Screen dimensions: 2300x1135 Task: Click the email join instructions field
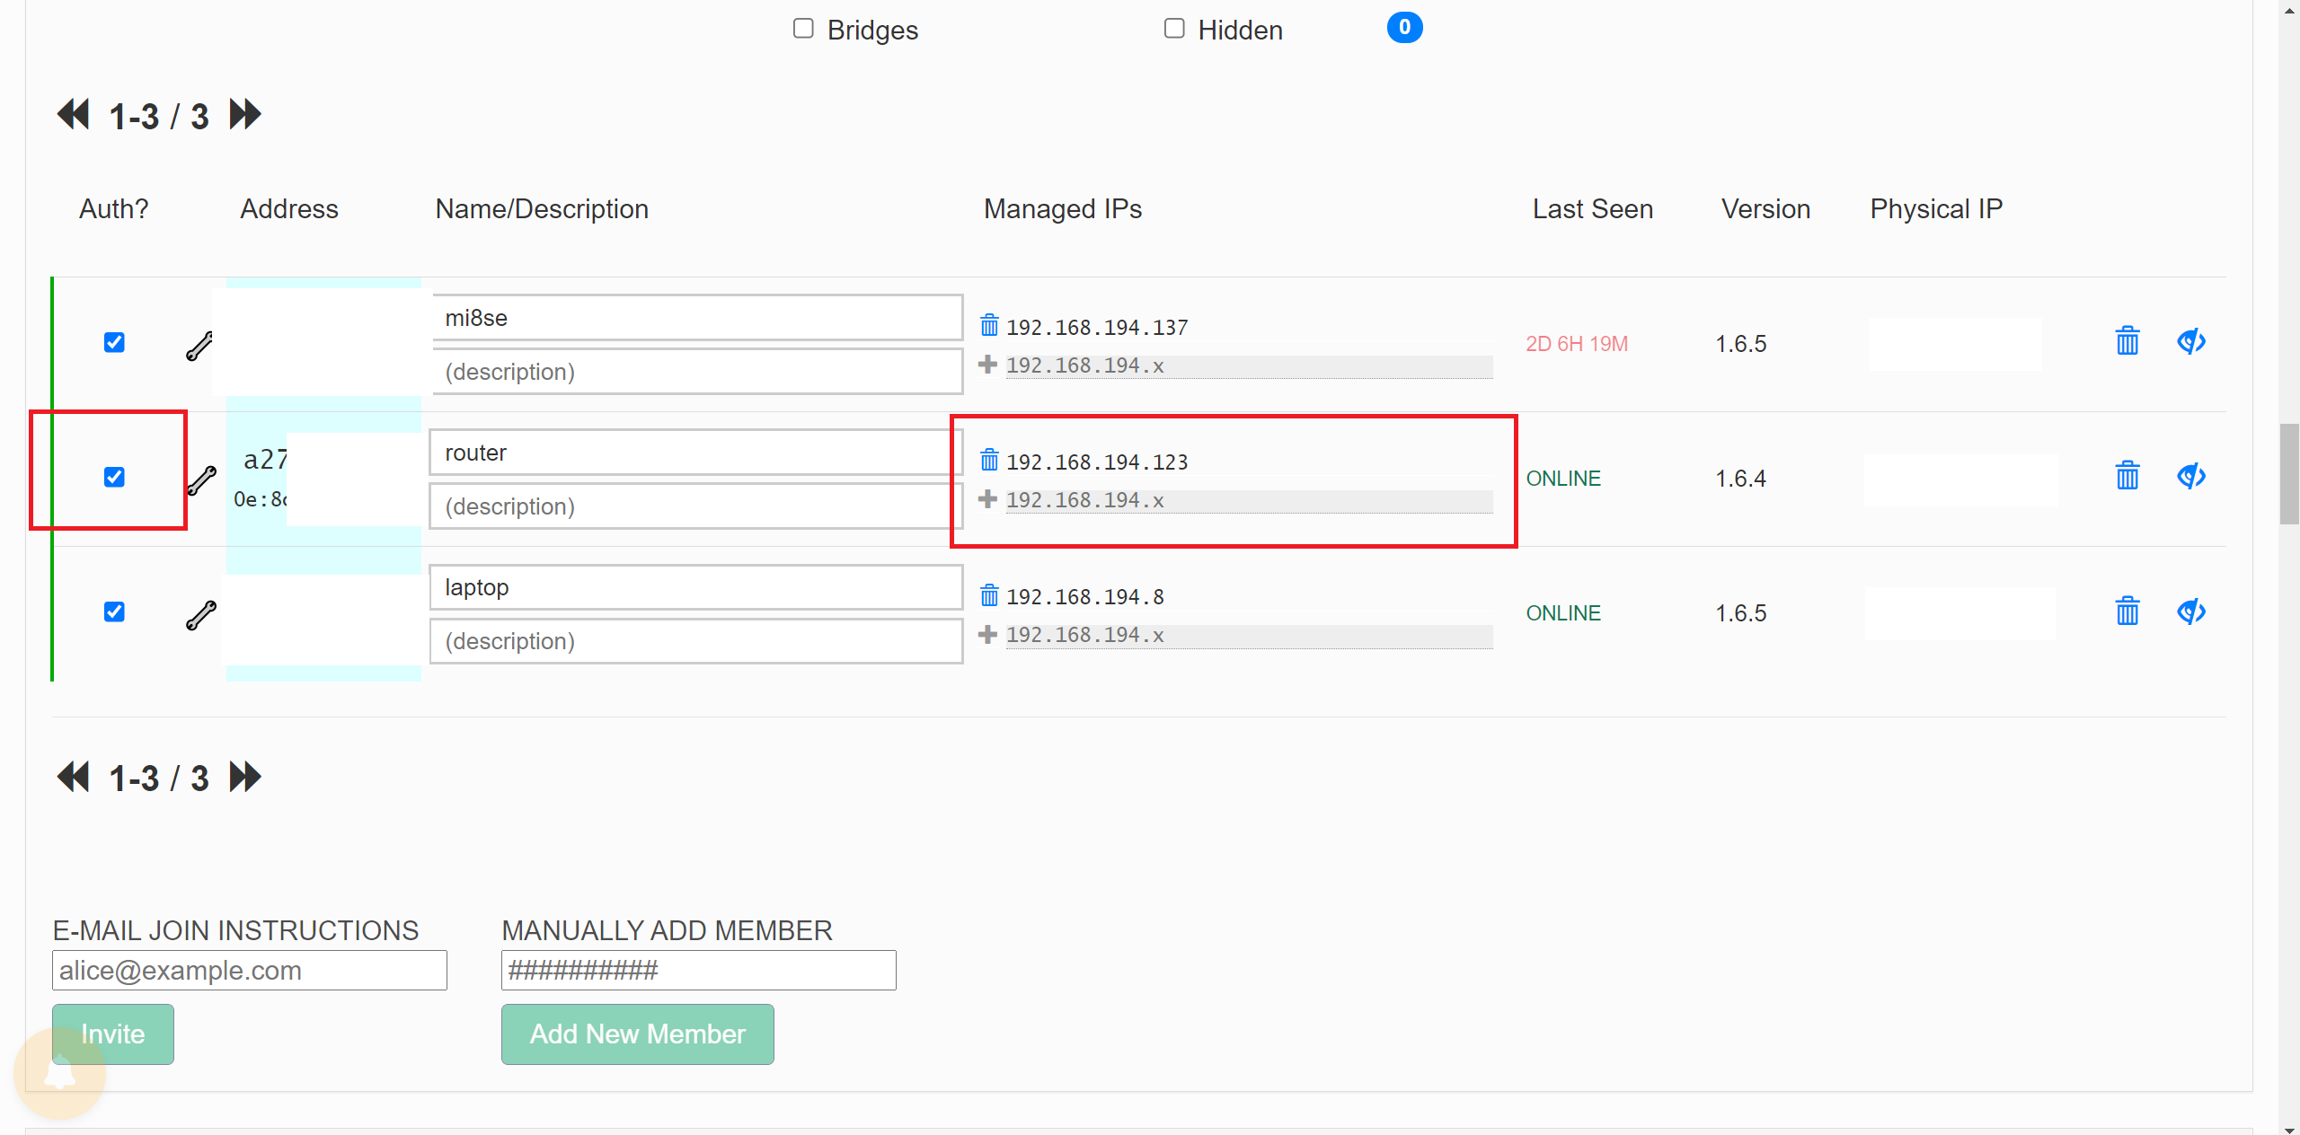[249, 971]
